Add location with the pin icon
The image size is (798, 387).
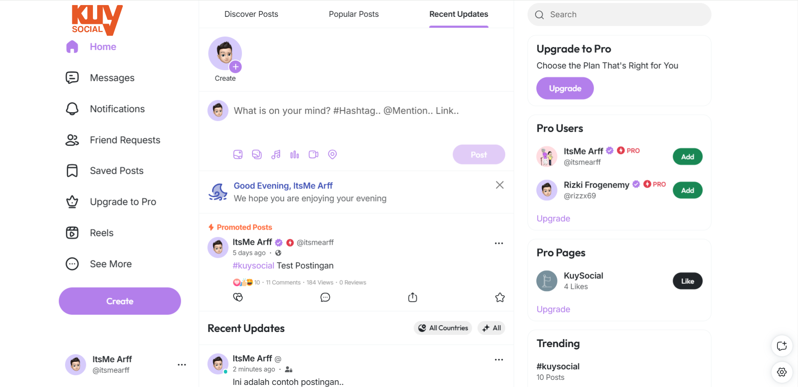(x=332, y=155)
